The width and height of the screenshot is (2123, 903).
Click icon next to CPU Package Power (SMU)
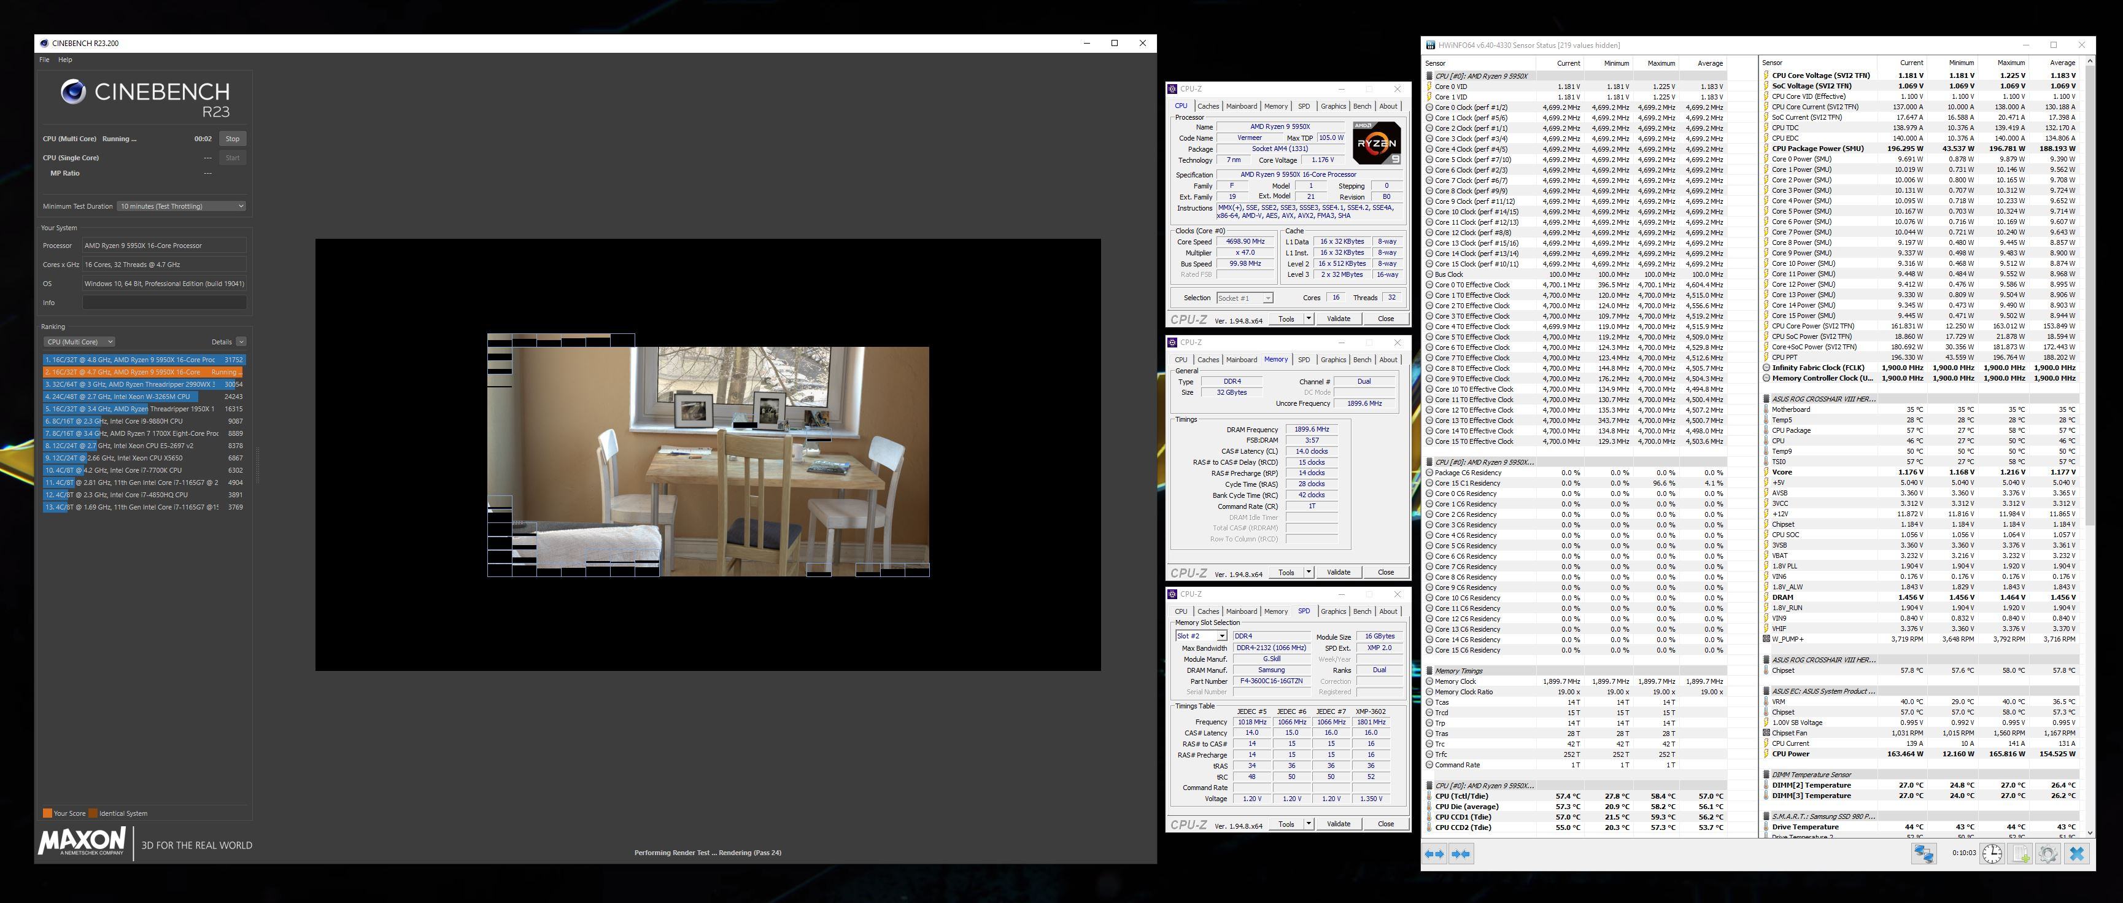click(x=1766, y=149)
